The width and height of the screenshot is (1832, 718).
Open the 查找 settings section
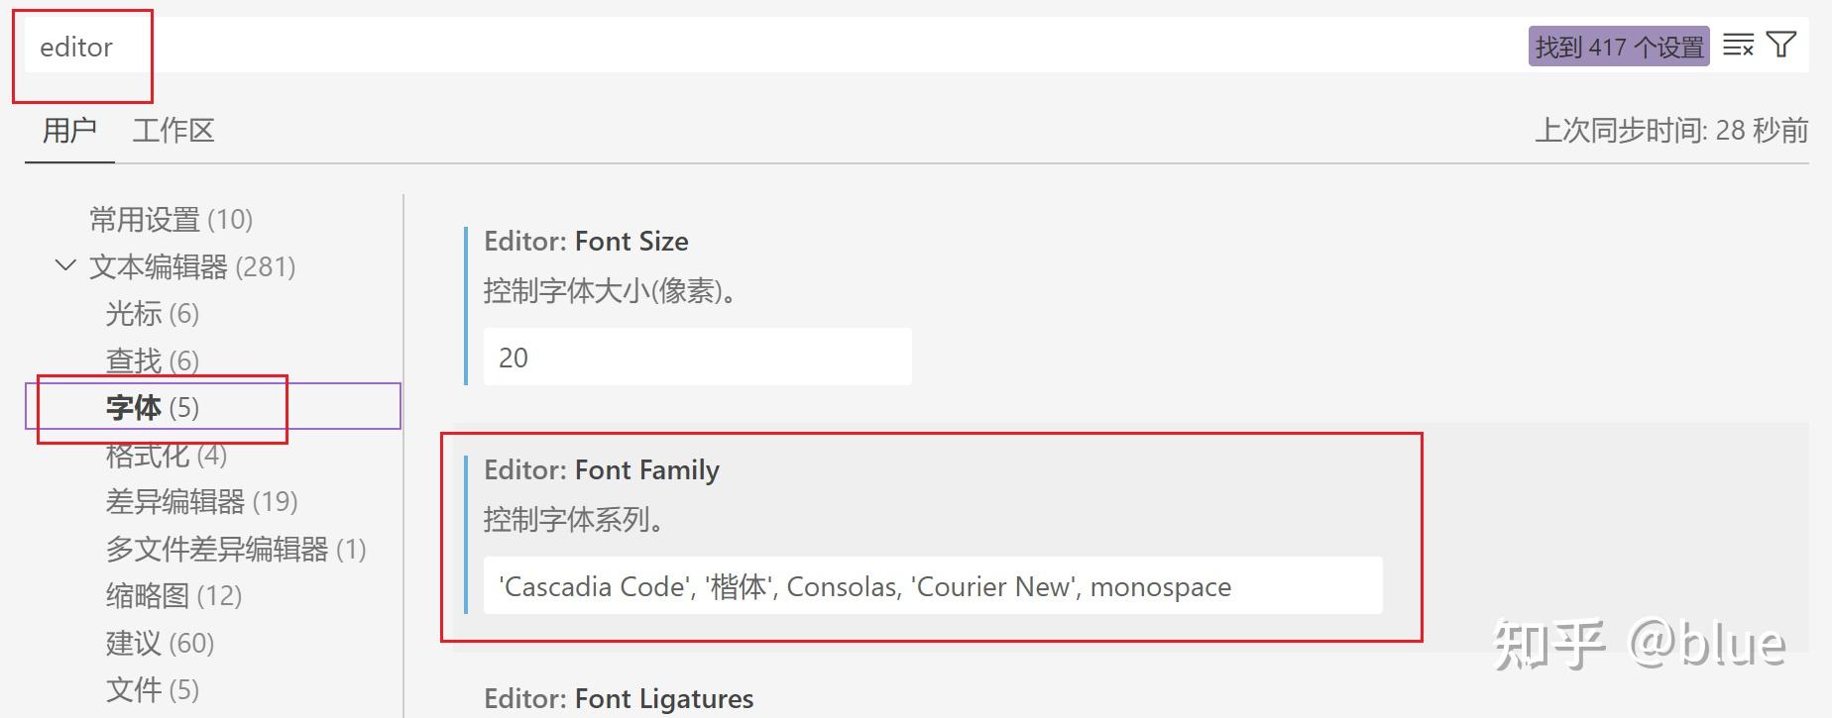click(x=153, y=360)
